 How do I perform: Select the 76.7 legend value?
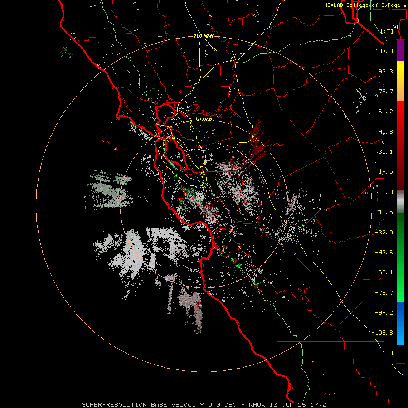[x=386, y=91]
